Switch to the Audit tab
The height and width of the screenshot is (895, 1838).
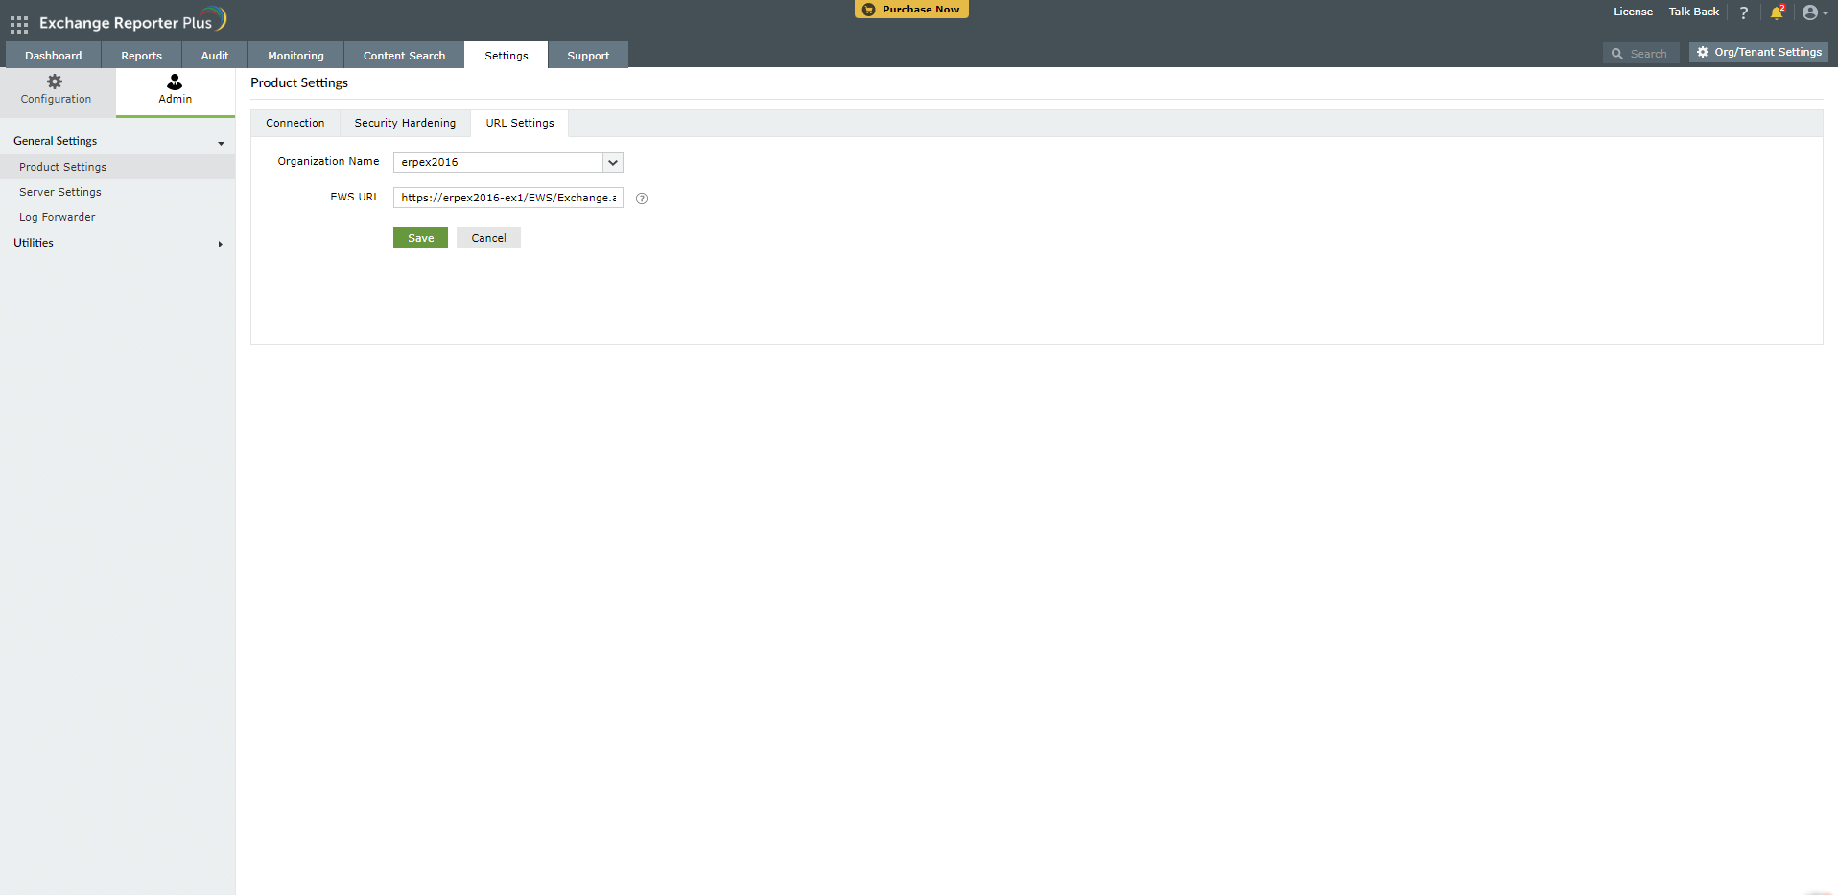point(215,56)
